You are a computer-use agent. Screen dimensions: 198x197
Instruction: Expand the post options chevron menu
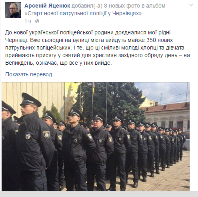pyautogui.click(x=191, y=5)
